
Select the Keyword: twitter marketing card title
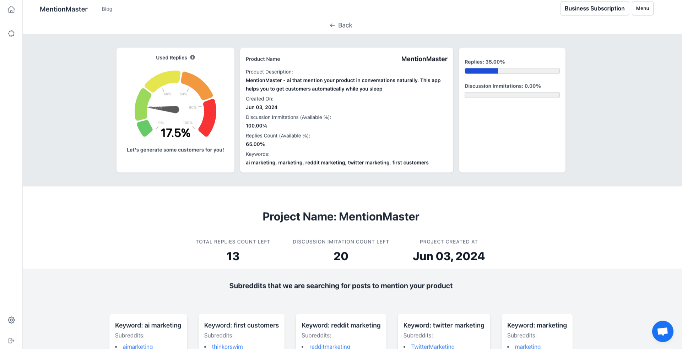(444, 325)
